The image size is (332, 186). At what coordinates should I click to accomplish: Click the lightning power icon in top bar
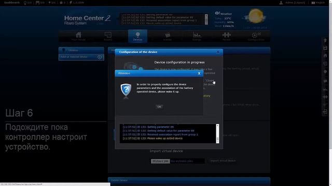point(71,3)
